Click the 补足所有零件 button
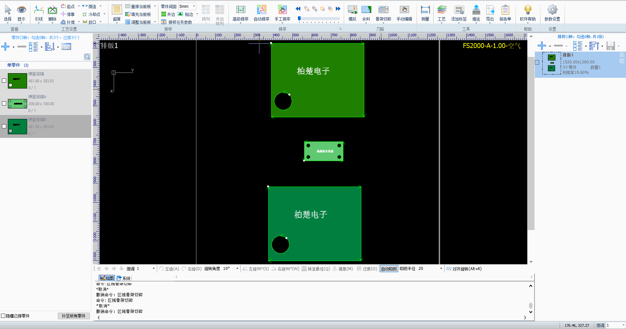 click(74, 316)
